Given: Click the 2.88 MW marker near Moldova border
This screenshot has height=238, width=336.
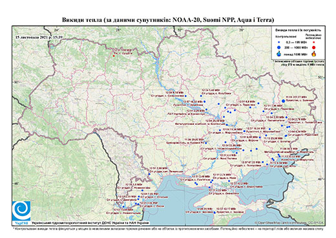Looking at the screenshot, I should pyautogui.click(x=149, y=174).
